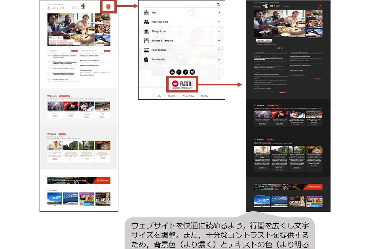380x249 pixels.
Task: Open the Instagram social icon
Action: pyautogui.click(x=192, y=72)
